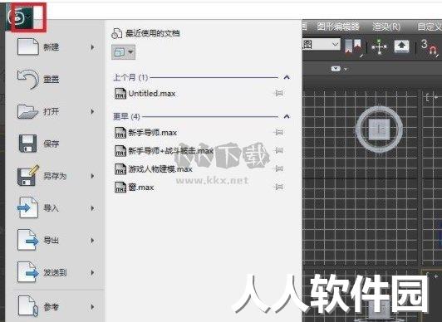
Task: Click the Use Pivot Point Center icon
Action: coord(352,46)
